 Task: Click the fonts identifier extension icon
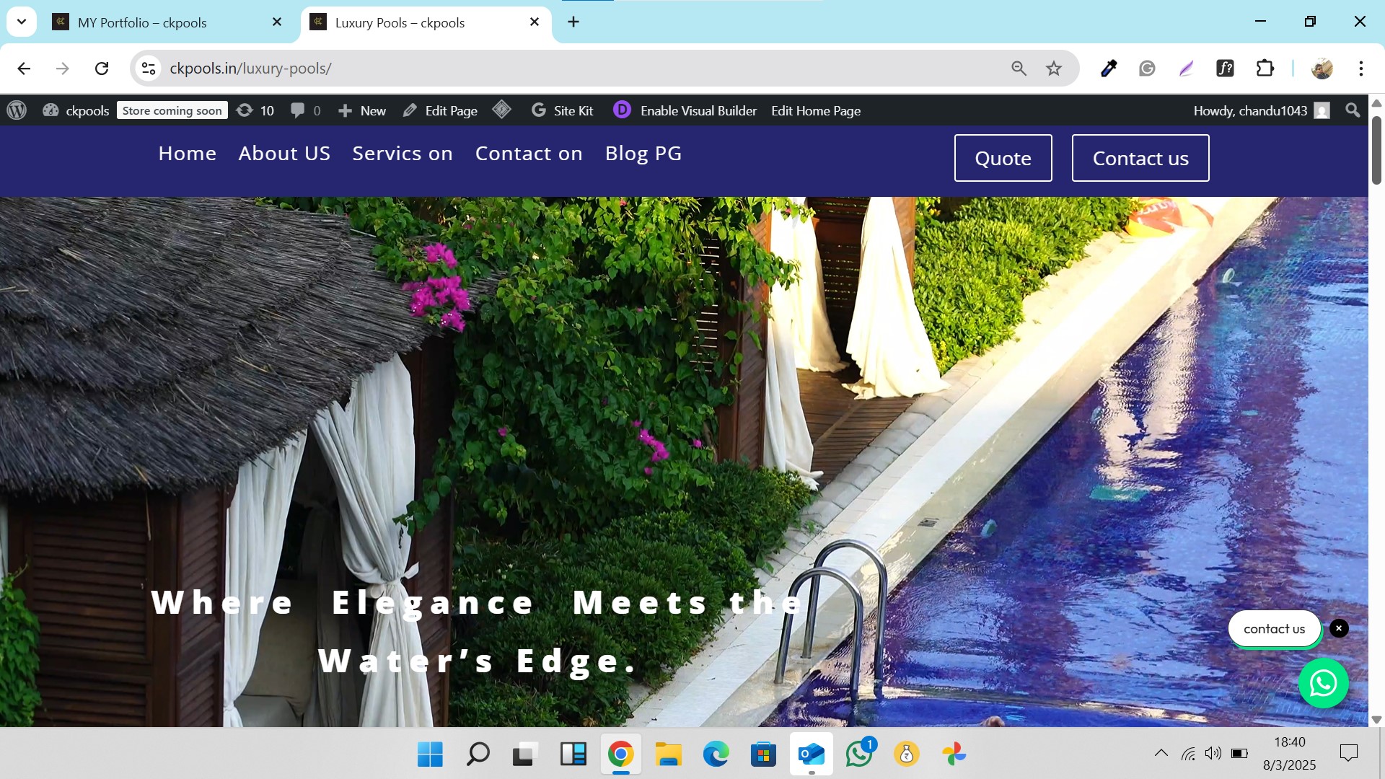tap(1225, 69)
